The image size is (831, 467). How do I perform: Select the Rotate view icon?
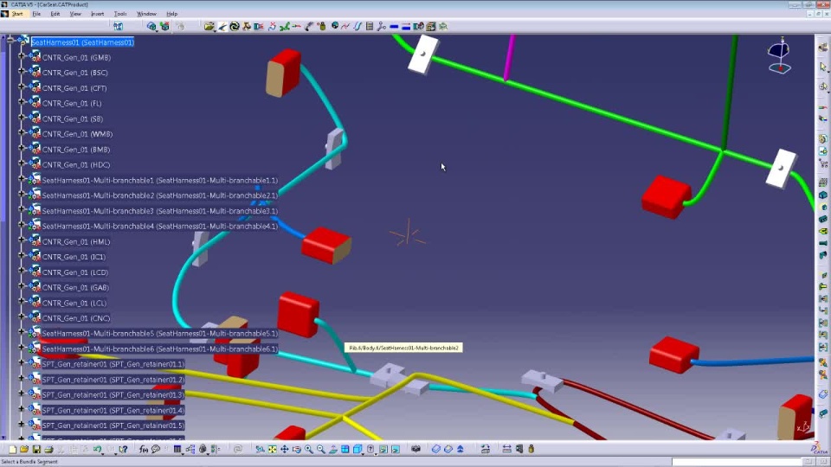coord(296,449)
